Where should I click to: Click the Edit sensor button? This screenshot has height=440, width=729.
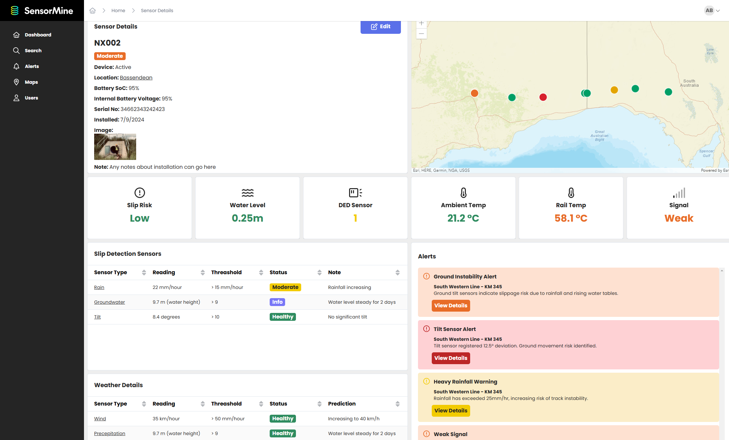tap(381, 27)
